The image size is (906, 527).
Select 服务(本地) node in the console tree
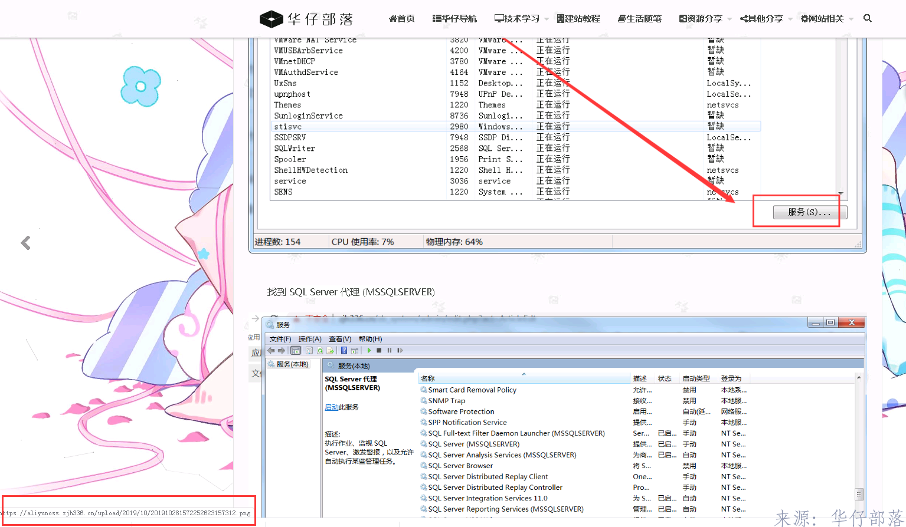coord(289,364)
